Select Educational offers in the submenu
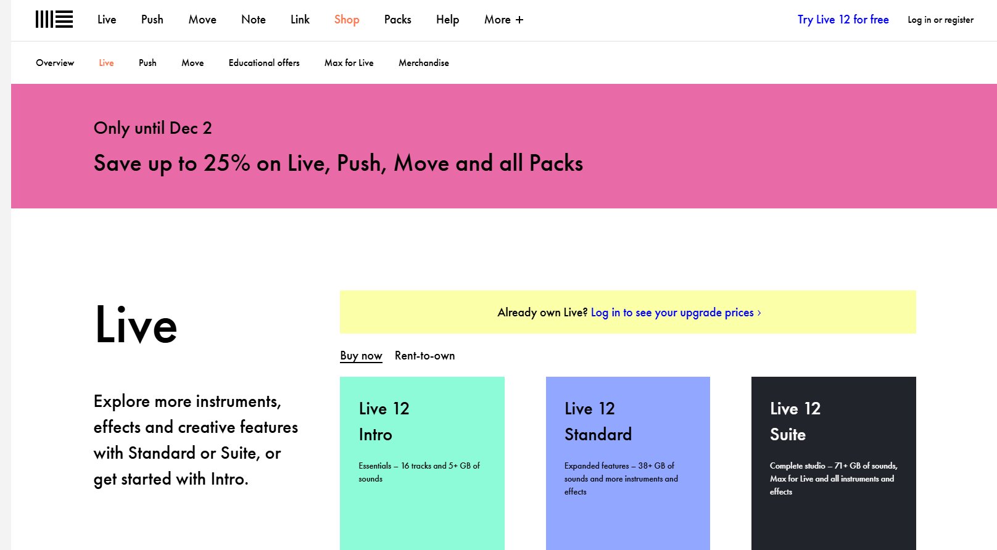 264,63
